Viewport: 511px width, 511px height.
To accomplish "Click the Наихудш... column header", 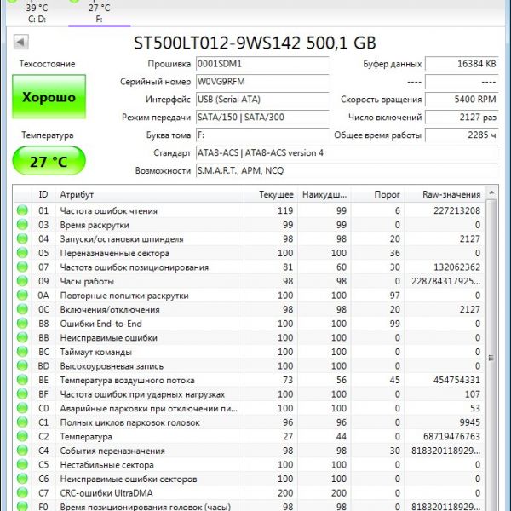I will coord(324,194).
